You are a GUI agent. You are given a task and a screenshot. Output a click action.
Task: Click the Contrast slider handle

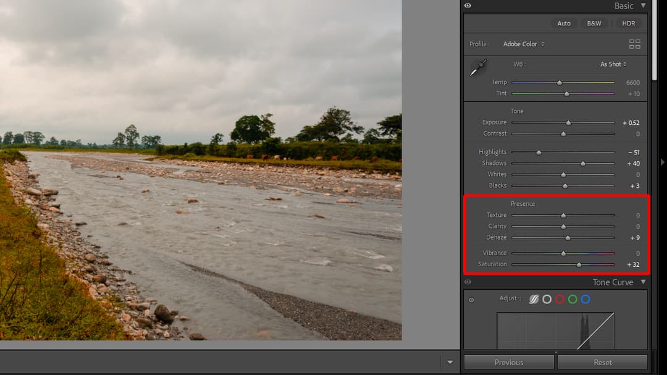(x=563, y=134)
